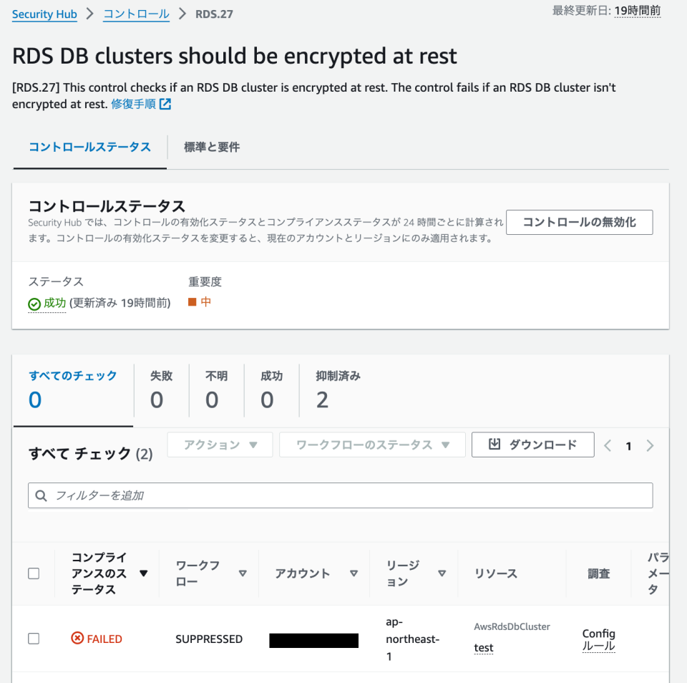Open the test resource link
This screenshot has height=683, width=687.
(x=483, y=647)
